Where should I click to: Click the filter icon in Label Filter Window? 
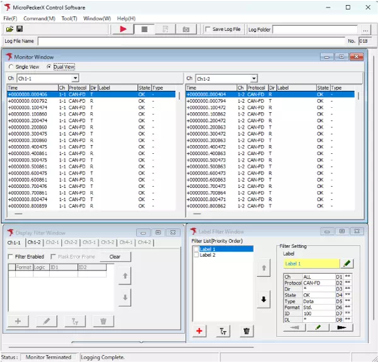[223, 330]
